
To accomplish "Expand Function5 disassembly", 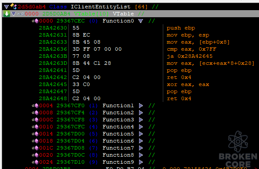I will pos(141,134).
